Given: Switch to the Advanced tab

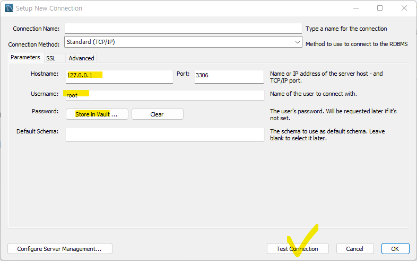Looking at the screenshot, I should tap(81, 58).
